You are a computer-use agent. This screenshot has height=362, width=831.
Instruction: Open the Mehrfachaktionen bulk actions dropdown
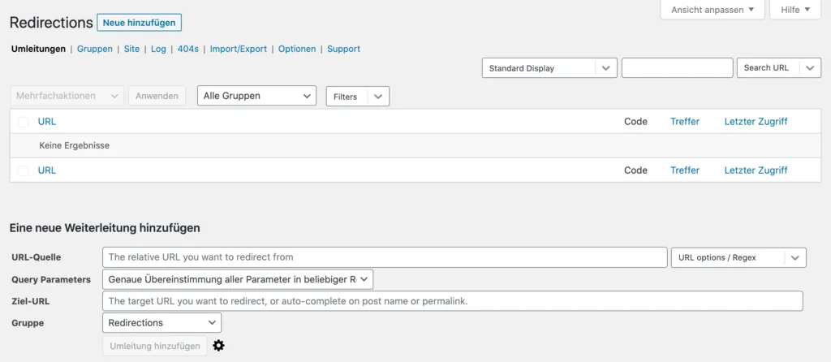click(x=67, y=96)
